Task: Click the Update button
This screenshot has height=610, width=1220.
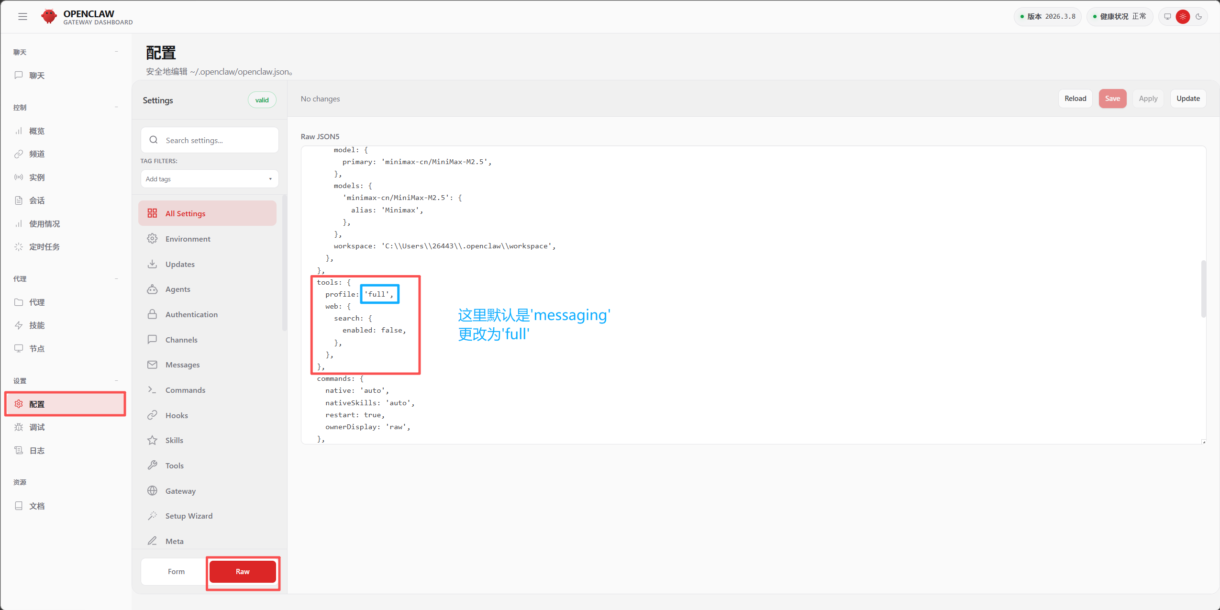Action: (1187, 99)
